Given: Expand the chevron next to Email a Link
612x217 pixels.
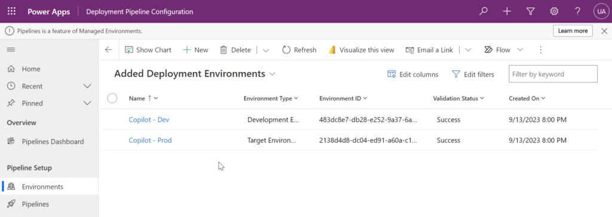Looking at the screenshot, I should click(x=468, y=50).
